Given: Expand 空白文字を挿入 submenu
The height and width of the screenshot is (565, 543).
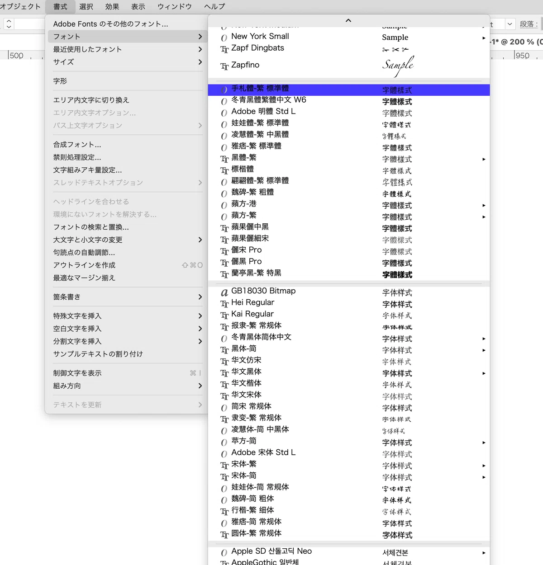Looking at the screenshot, I should pyautogui.click(x=127, y=329).
